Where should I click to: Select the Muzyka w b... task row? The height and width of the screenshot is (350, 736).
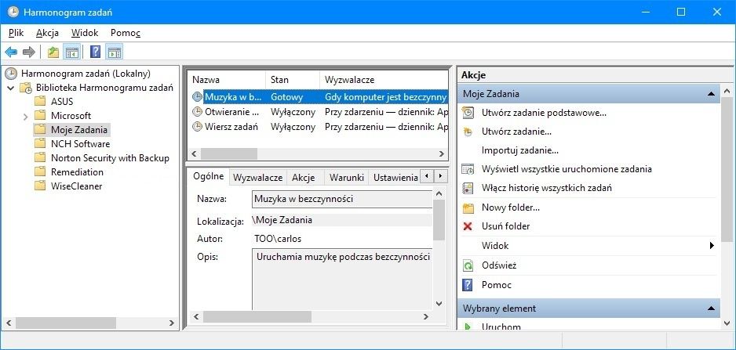pyautogui.click(x=319, y=97)
